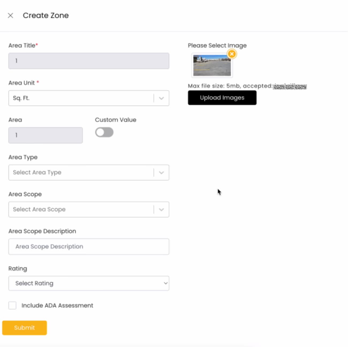Image resolution: width=348 pixels, height=347 pixels.
Task: Open the Select Area Scope dropdown
Action: [x=89, y=209]
